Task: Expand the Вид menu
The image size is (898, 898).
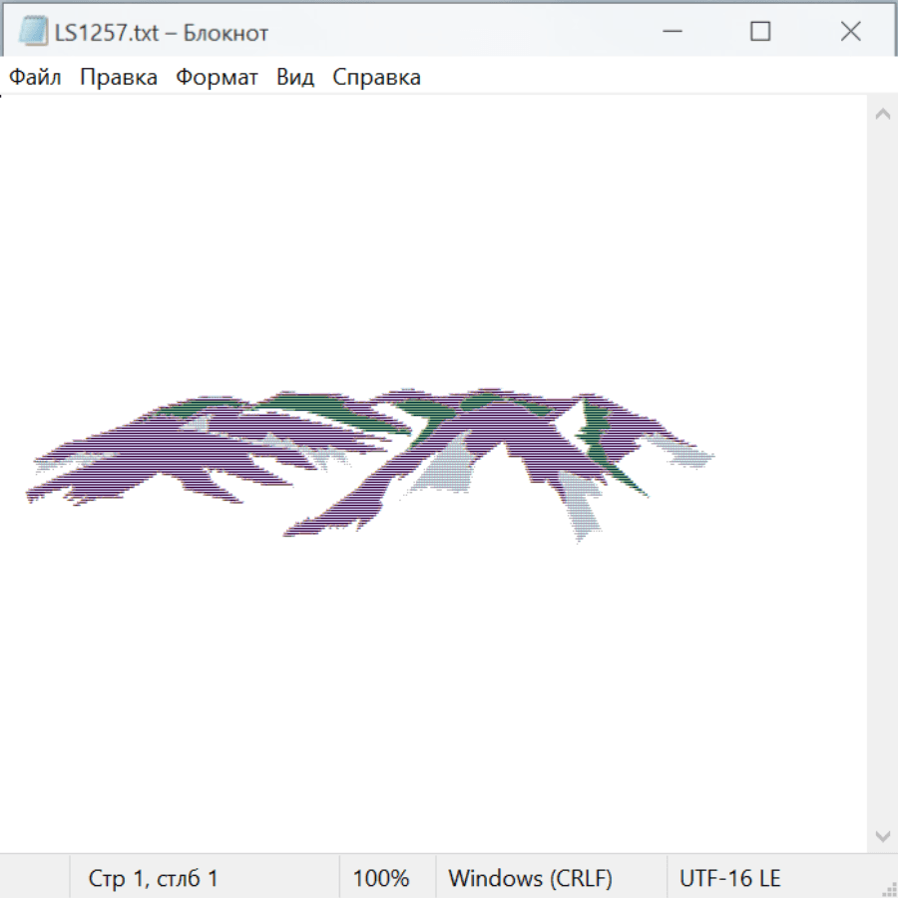Action: click(x=294, y=78)
